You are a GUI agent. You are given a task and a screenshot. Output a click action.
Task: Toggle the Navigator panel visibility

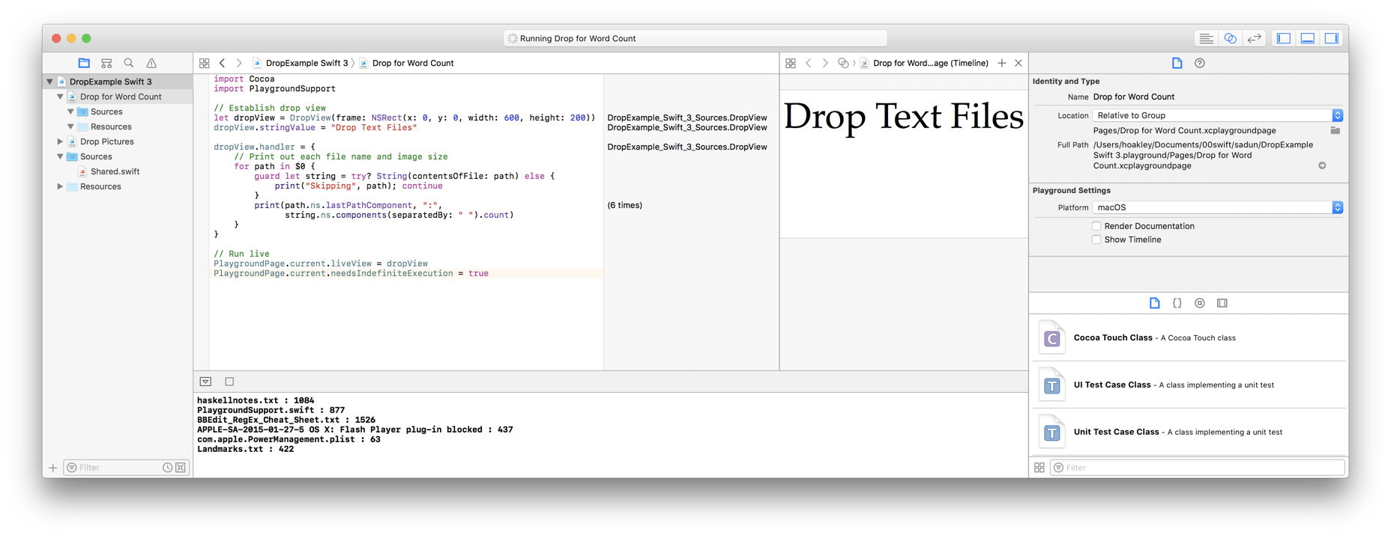point(1284,38)
